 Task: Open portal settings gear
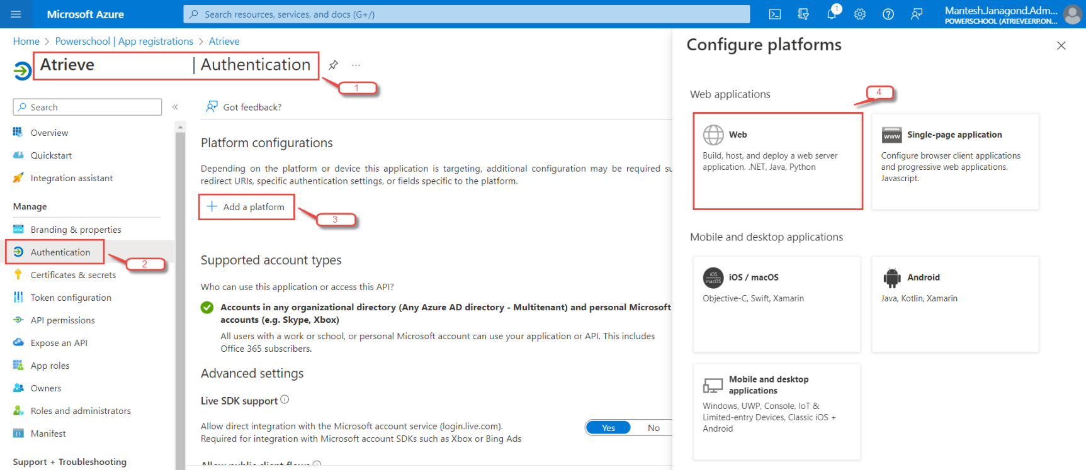860,14
